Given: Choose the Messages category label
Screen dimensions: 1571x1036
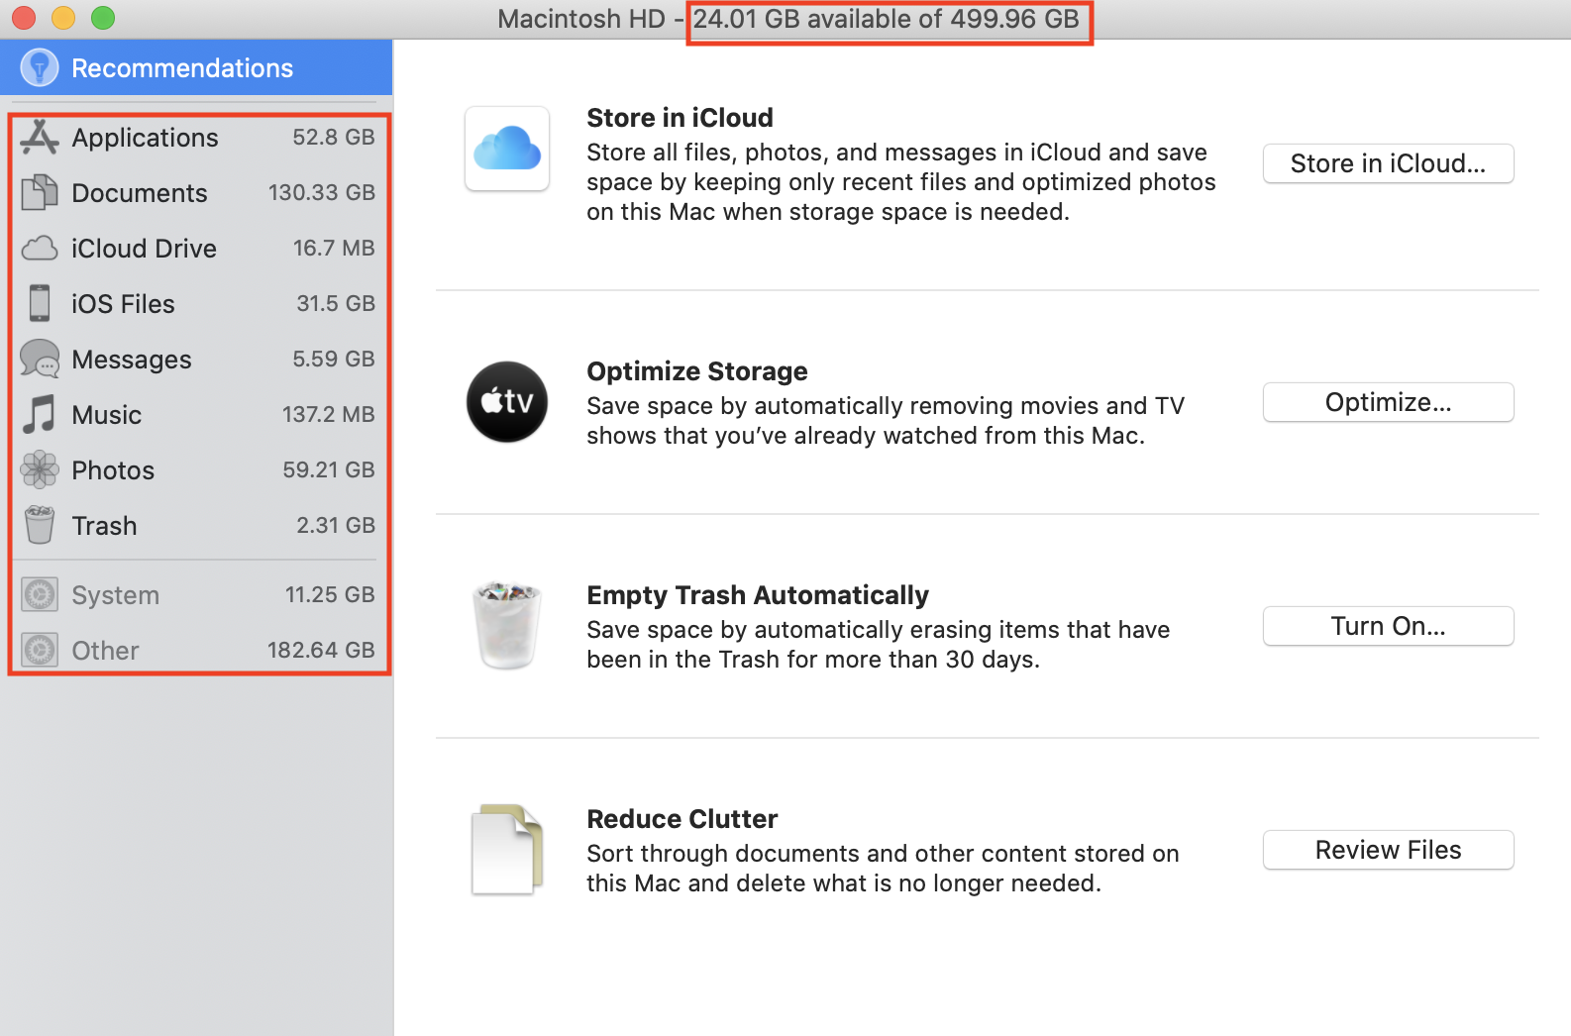Looking at the screenshot, I should coord(132,360).
